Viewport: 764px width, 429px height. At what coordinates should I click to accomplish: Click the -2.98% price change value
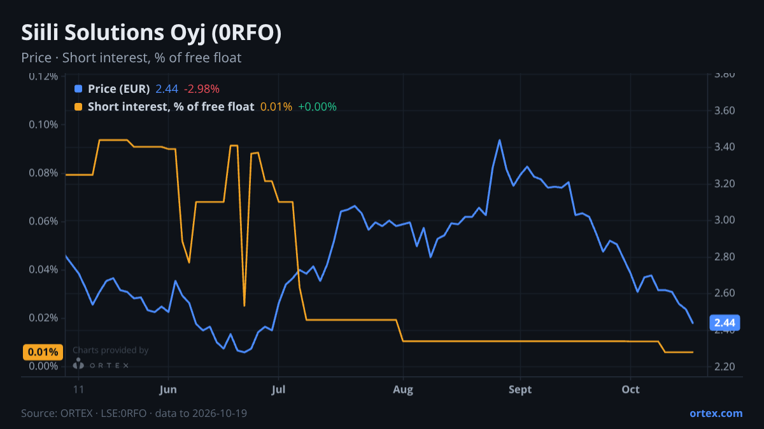(201, 89)
